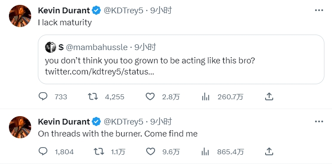View analytics of the "I lack maturity" tweet
The width and height of the screenshot is (332, 164).
(205, 97)
